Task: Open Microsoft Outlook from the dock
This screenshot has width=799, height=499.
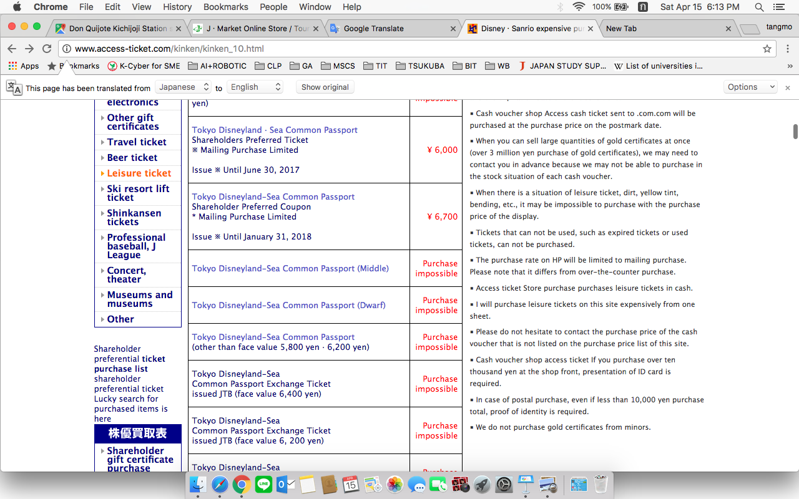Action: 285,484
